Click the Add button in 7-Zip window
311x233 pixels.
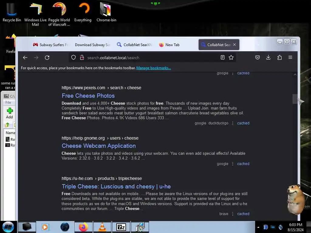tap(9, 113)
